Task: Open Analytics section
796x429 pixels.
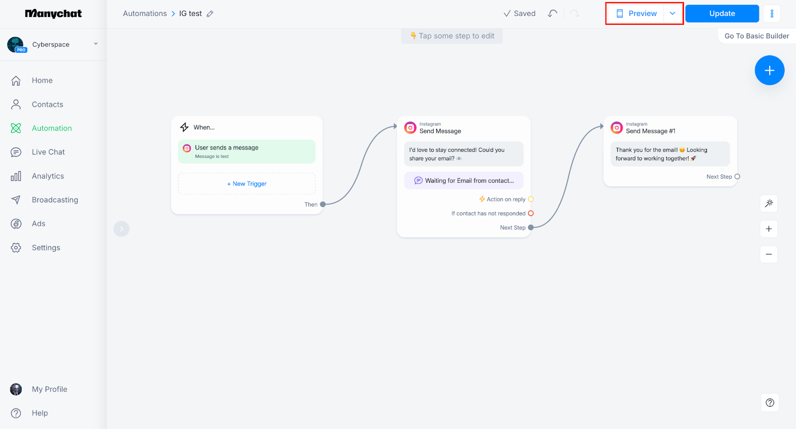Action: [x=48, y=176]
